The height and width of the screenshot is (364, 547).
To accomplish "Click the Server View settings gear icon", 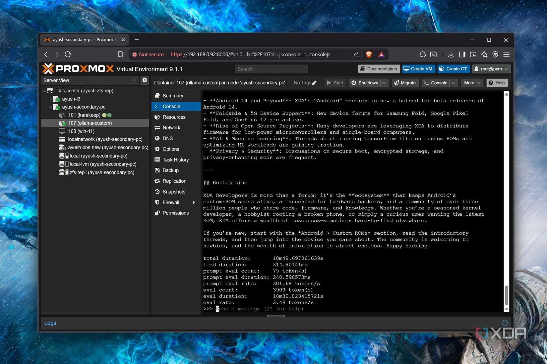I will [145, 80].
